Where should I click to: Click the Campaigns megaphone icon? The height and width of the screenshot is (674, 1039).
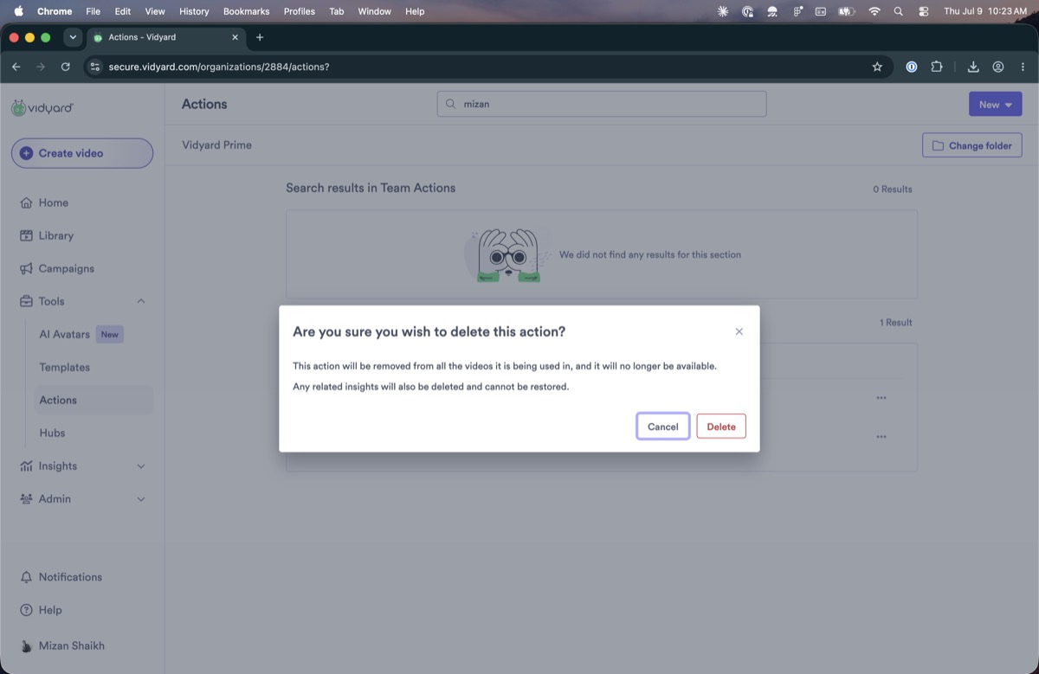26,268
